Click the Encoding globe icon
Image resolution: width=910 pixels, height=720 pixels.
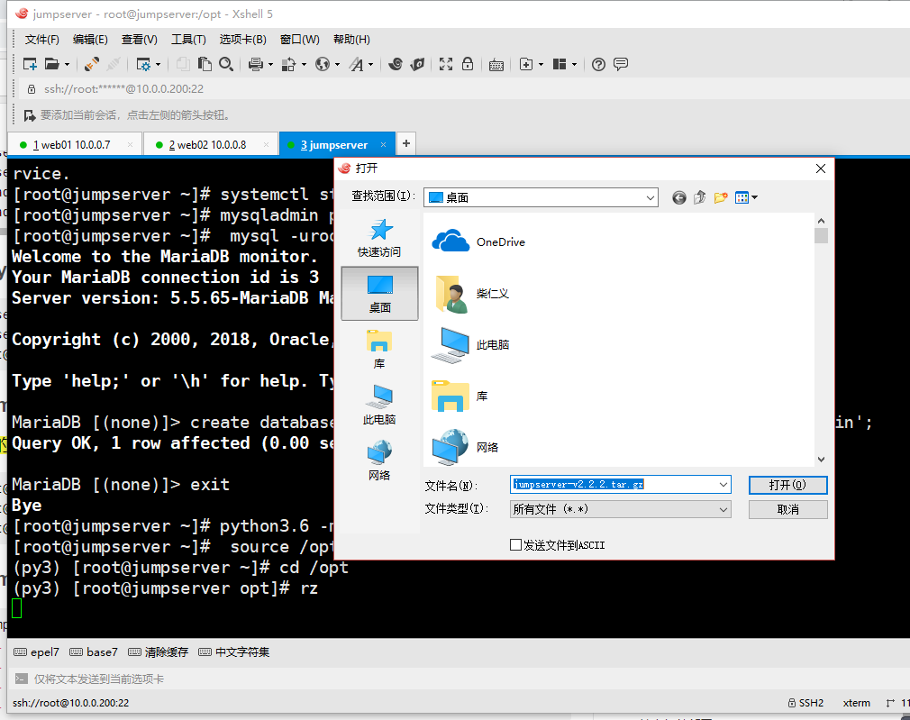click(x=322, y=64)
